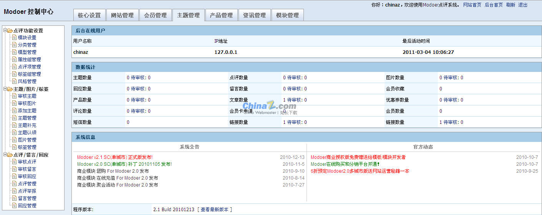Click the 刷新 refresh link
Image resolution: width=542 pixels, height=215 pixels.
coord(511,5)
